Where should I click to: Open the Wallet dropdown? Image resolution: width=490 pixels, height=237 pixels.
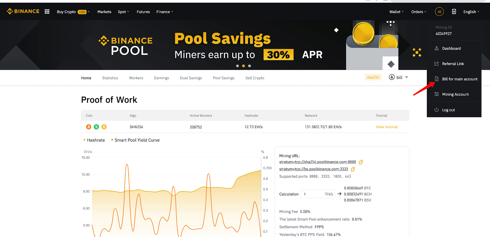click(397, 12)
